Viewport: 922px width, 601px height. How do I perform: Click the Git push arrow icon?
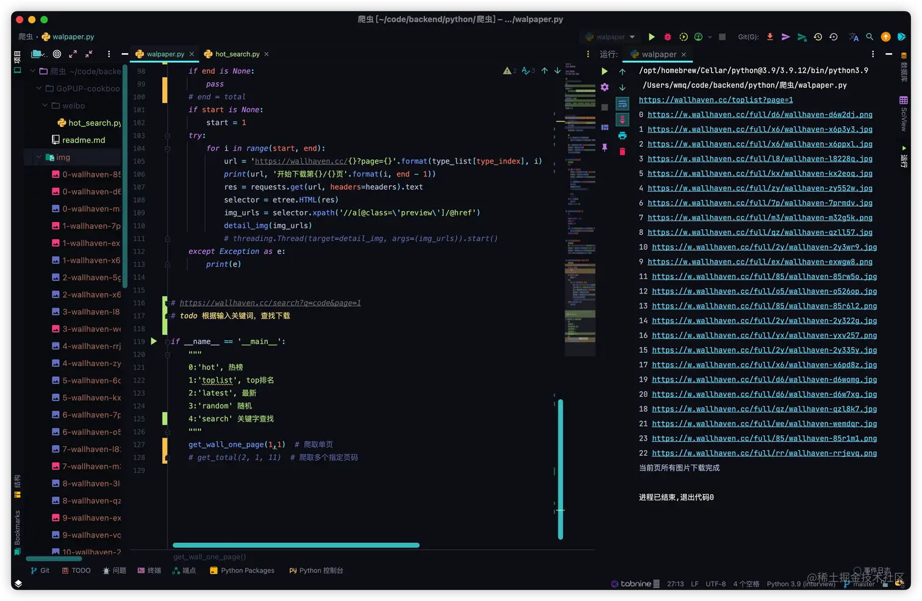(x=785, y=37)
